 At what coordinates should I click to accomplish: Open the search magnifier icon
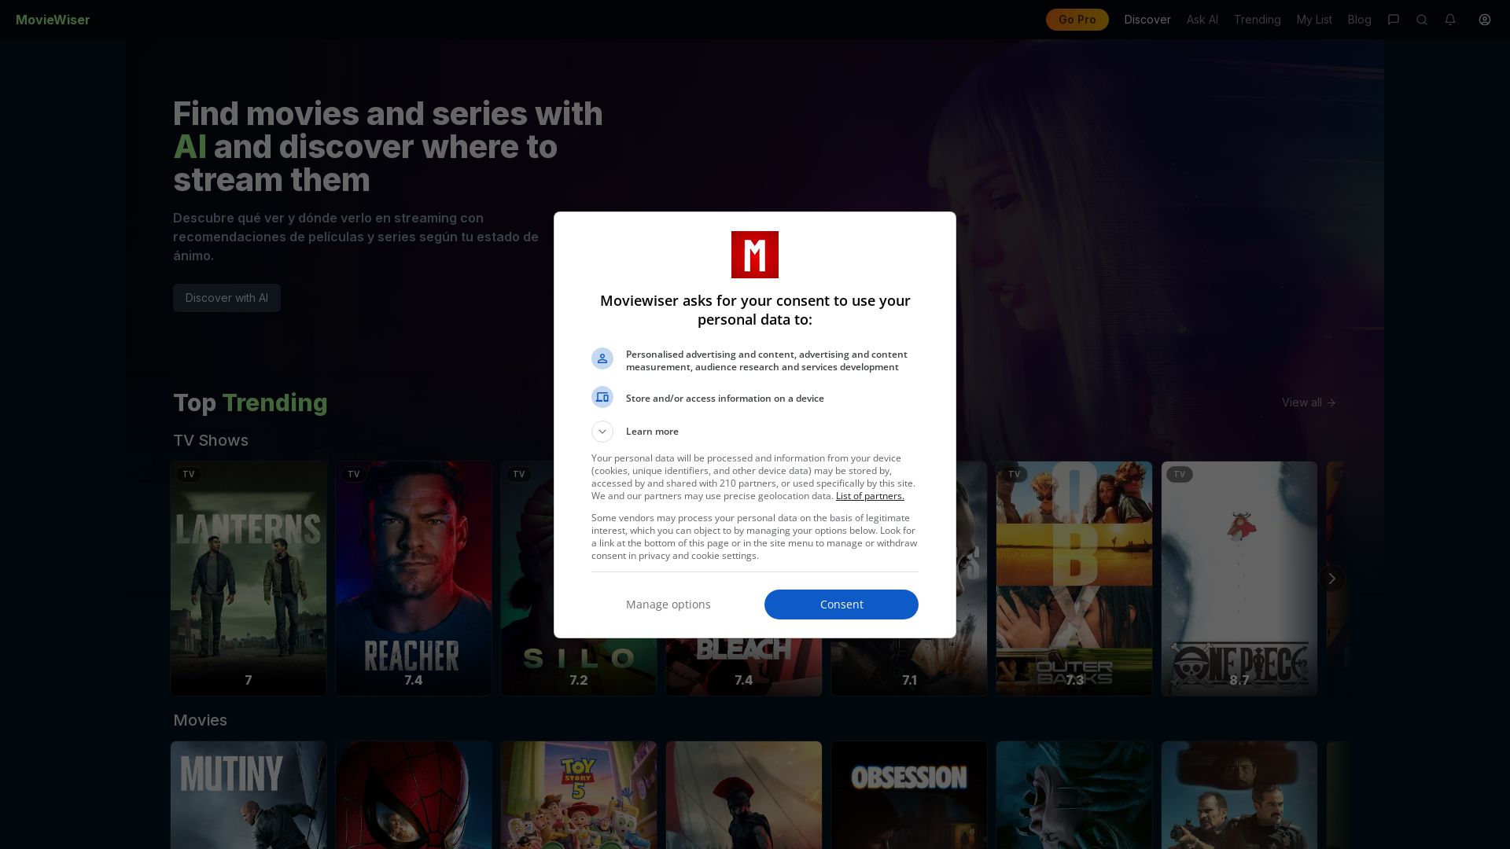click(1422, 20)
